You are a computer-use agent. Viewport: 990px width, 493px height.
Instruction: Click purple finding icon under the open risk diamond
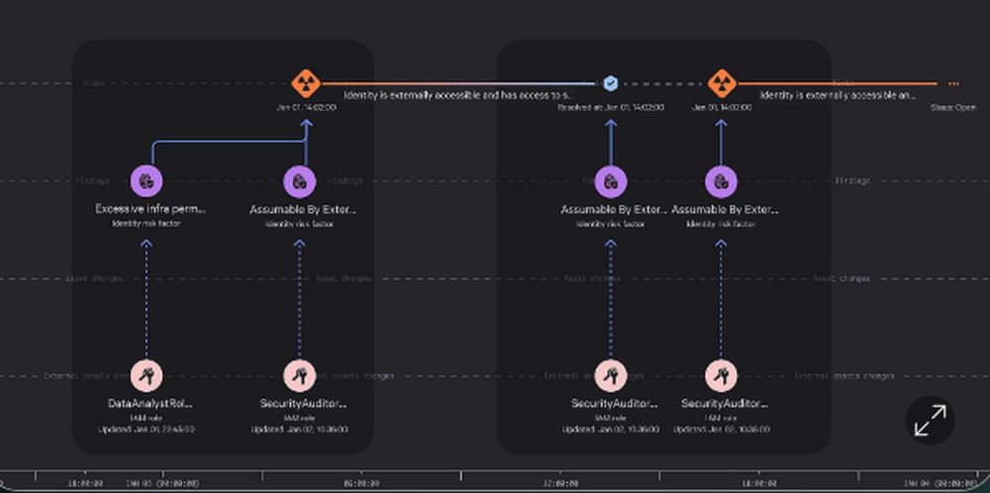(721, 182)
